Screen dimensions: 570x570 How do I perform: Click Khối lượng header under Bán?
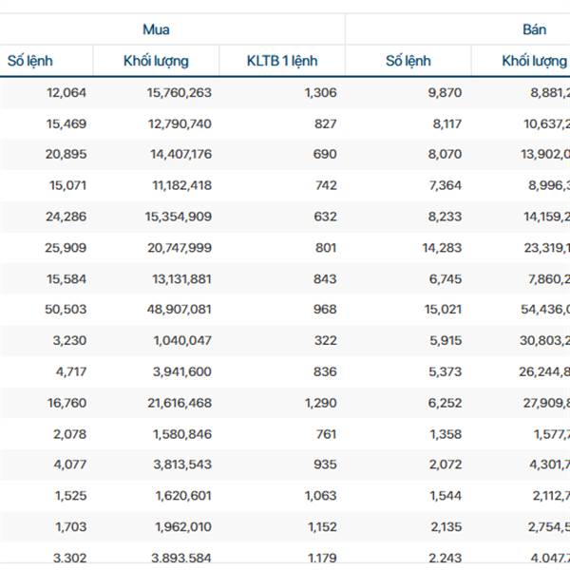pos(534,61)
